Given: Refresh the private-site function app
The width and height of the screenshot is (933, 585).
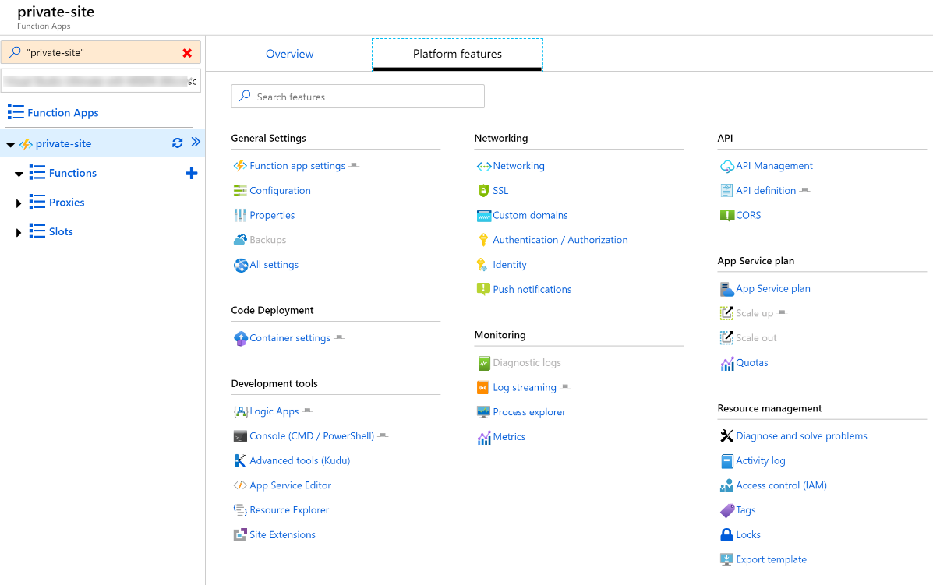Looking at the screenshot, I should [x=177, y=143].
